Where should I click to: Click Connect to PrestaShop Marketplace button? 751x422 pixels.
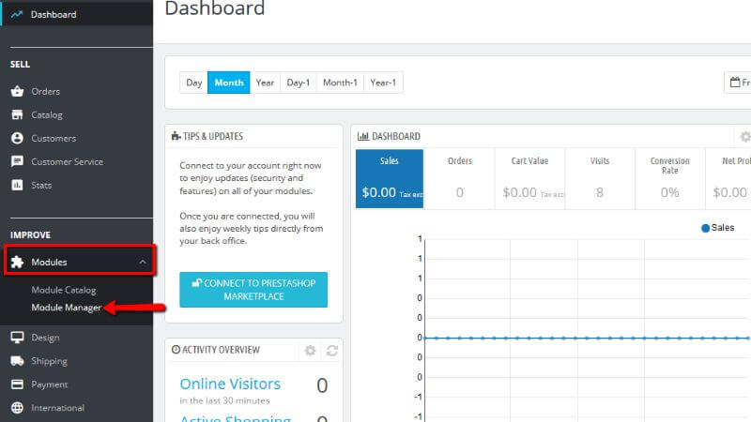253,290
